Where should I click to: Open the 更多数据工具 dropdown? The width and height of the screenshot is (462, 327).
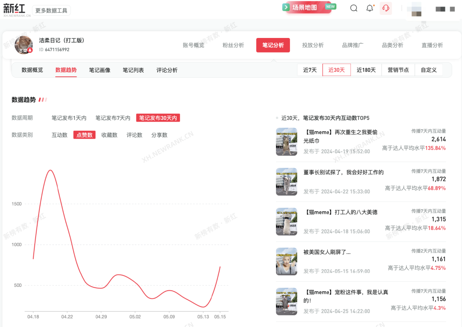tap(51, 11)
